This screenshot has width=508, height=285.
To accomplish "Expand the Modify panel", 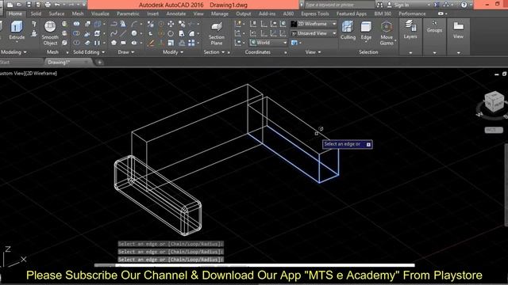I will point(173,52).
